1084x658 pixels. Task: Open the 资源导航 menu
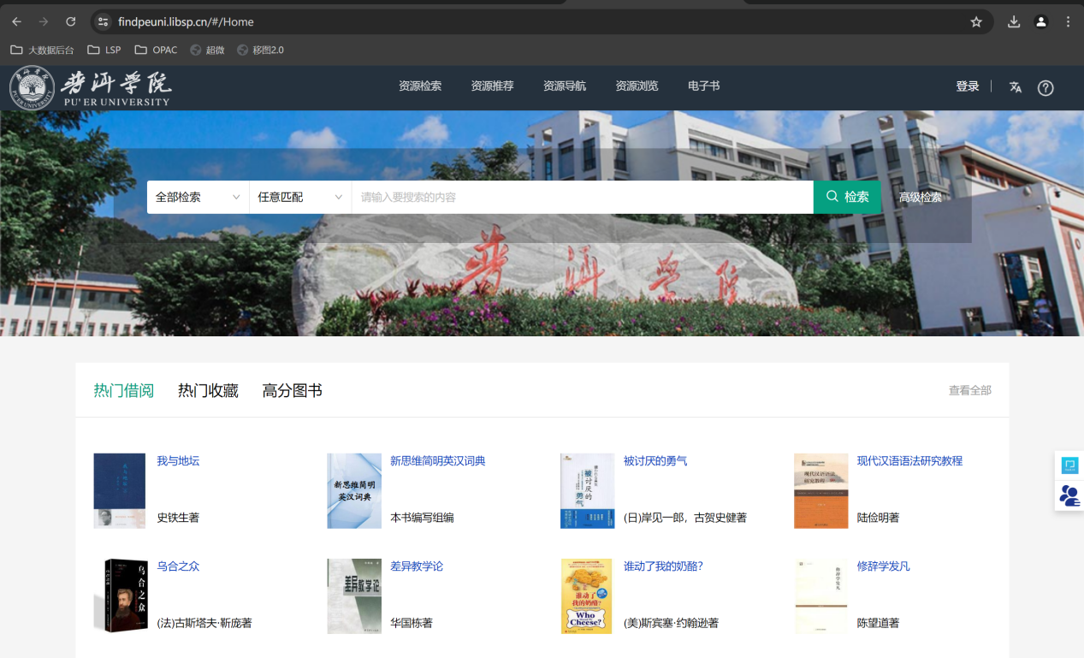click(x=565, y=86)
